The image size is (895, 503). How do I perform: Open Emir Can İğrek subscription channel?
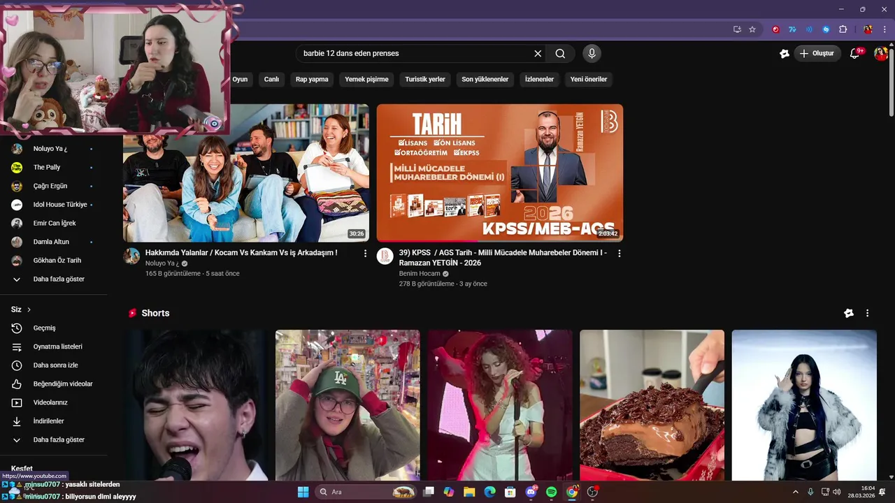[x=53, y=223]
